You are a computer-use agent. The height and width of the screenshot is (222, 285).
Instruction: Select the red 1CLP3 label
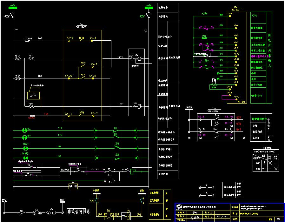click(31, 118)
